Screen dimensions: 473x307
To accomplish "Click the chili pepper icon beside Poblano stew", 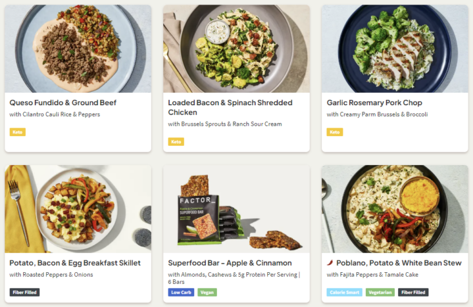I will [x=330, y=263].
